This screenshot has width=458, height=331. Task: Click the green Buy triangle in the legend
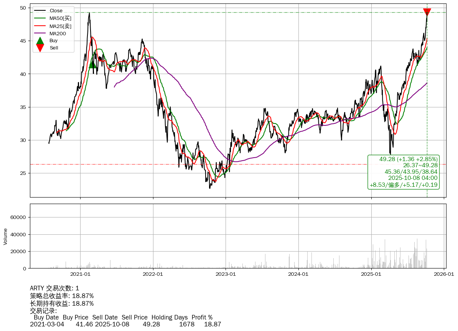coord(40,41)
